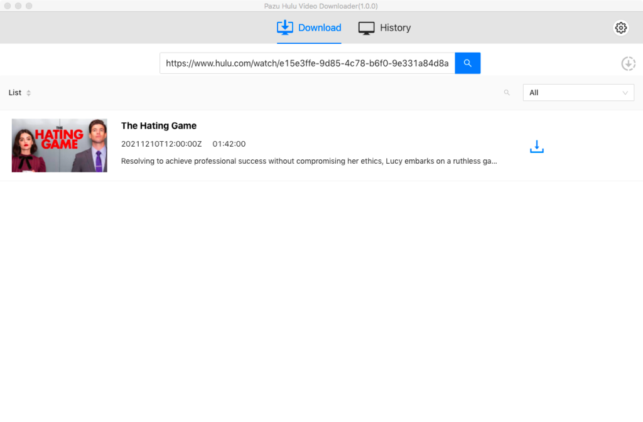Toggle the List sort arrows
The image size is (643, 422).
coord(29,93)
